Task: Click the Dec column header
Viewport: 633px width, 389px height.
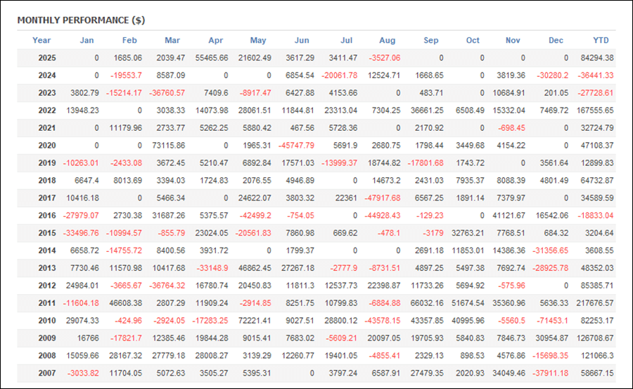Action: pos(556,40)
